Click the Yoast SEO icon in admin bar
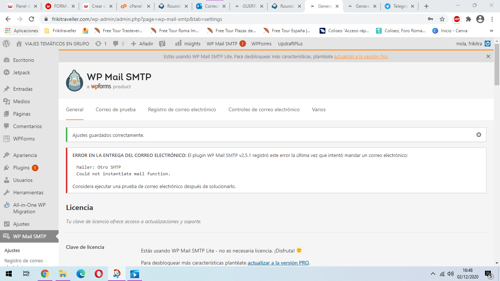Screen dimensions: 500x281 [x=162, y=44]
